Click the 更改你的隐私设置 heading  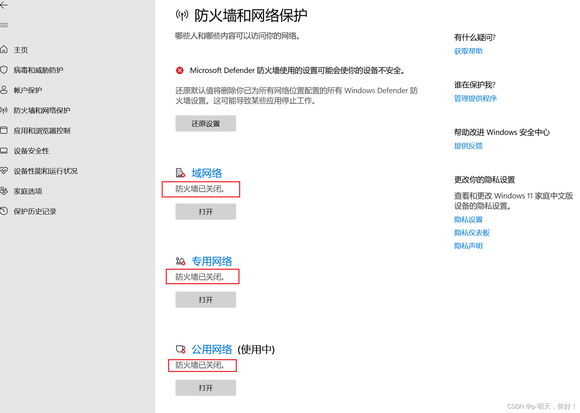[485, 180]
